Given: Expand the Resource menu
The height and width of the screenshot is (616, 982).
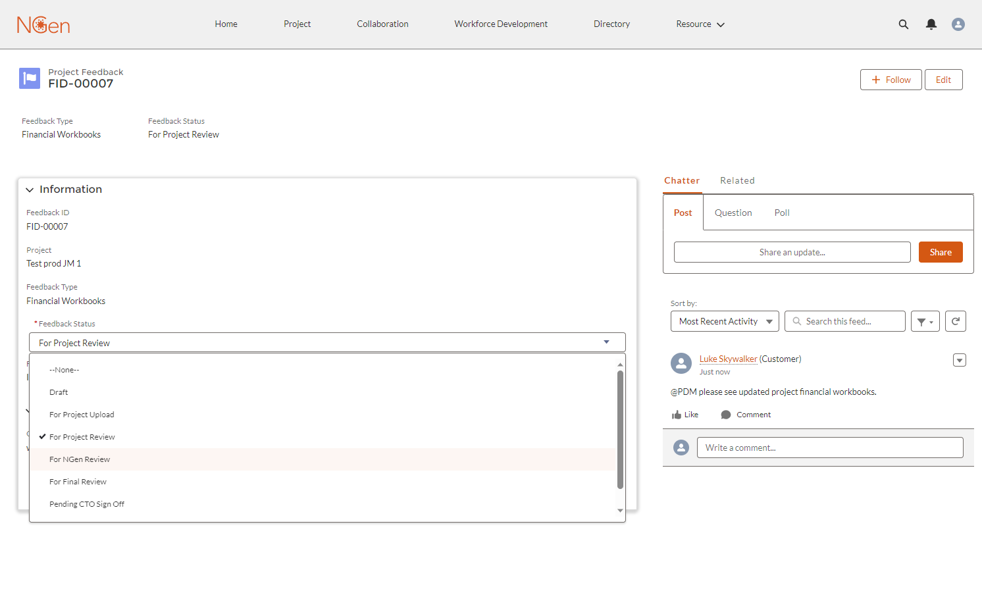Looking at the screenshot, I should coord(700,24).
